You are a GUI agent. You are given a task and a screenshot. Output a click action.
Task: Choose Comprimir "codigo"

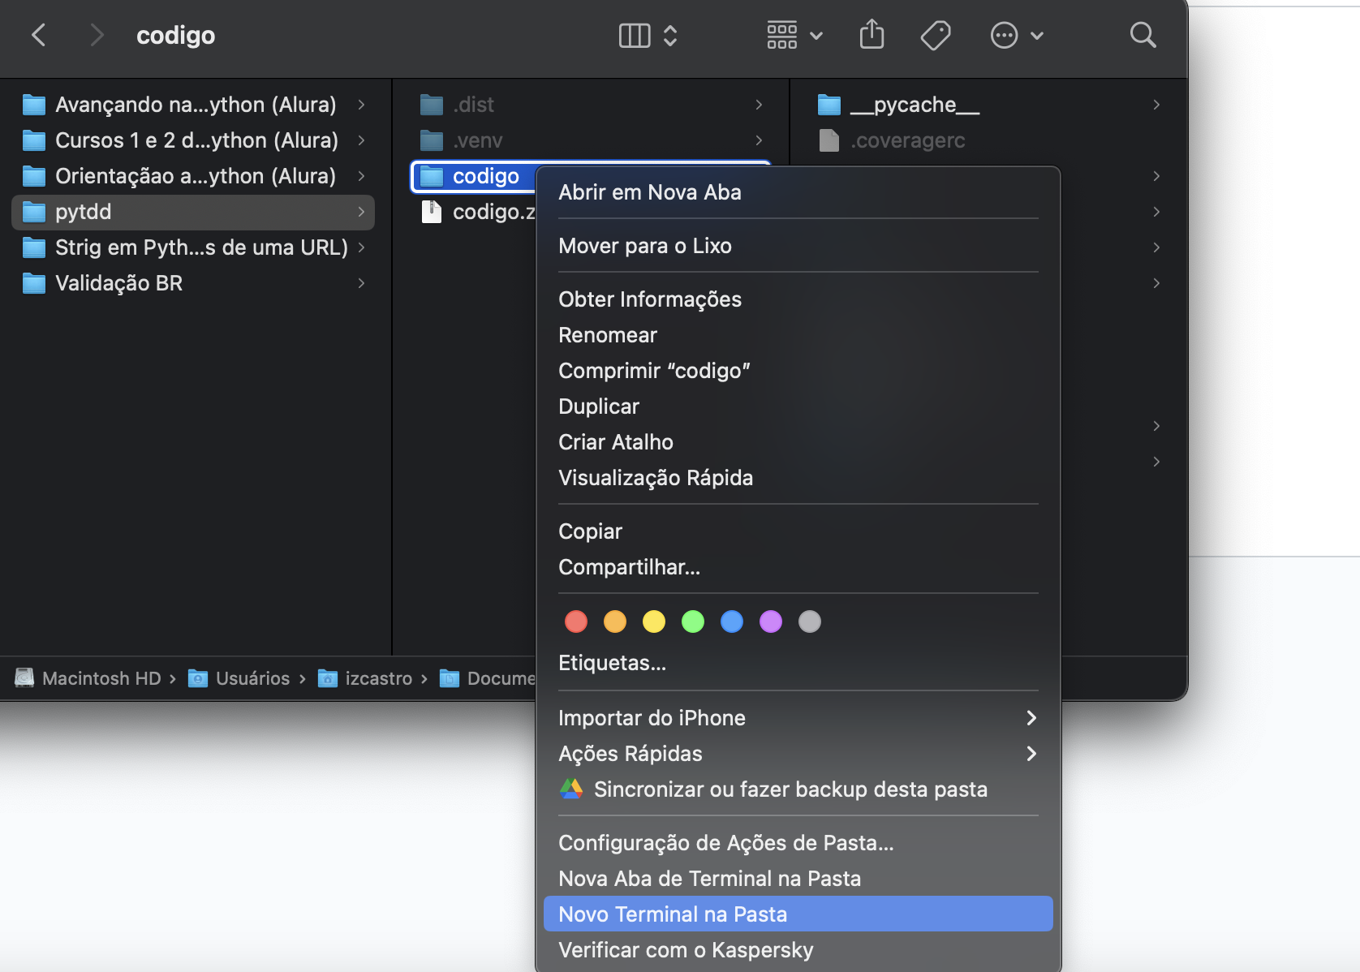click(x=798, y=371)
